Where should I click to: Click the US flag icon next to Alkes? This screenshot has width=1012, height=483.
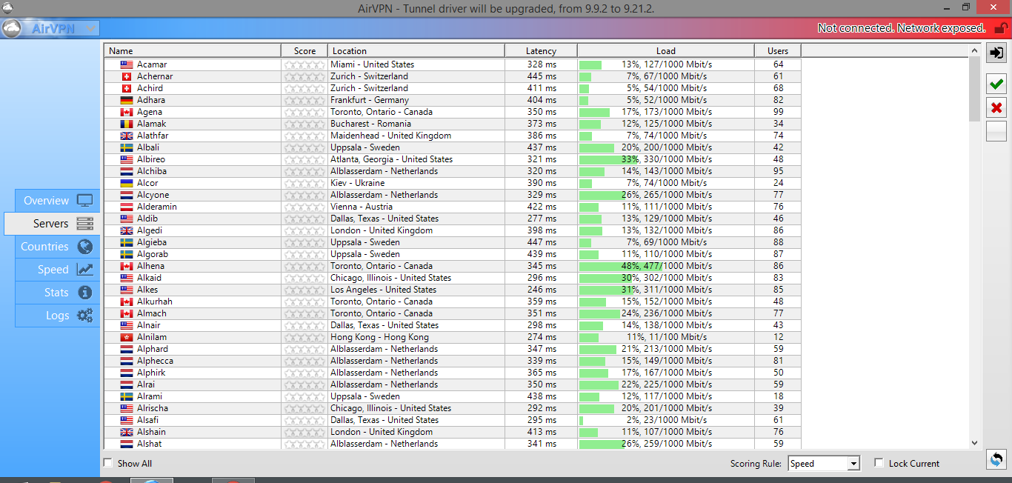coord(127,290)
